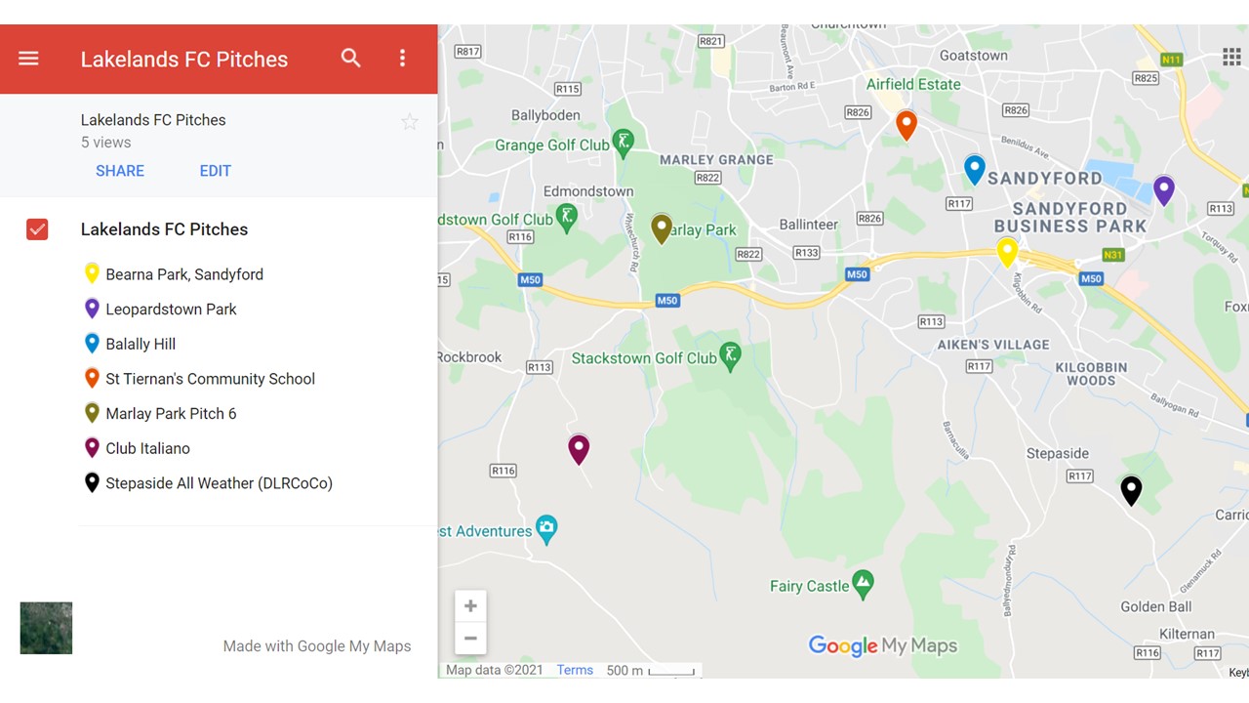Click the olive Marlay Park map pin
The image size is (1249, 703).
pyautogui.click(x=662, y=227)
